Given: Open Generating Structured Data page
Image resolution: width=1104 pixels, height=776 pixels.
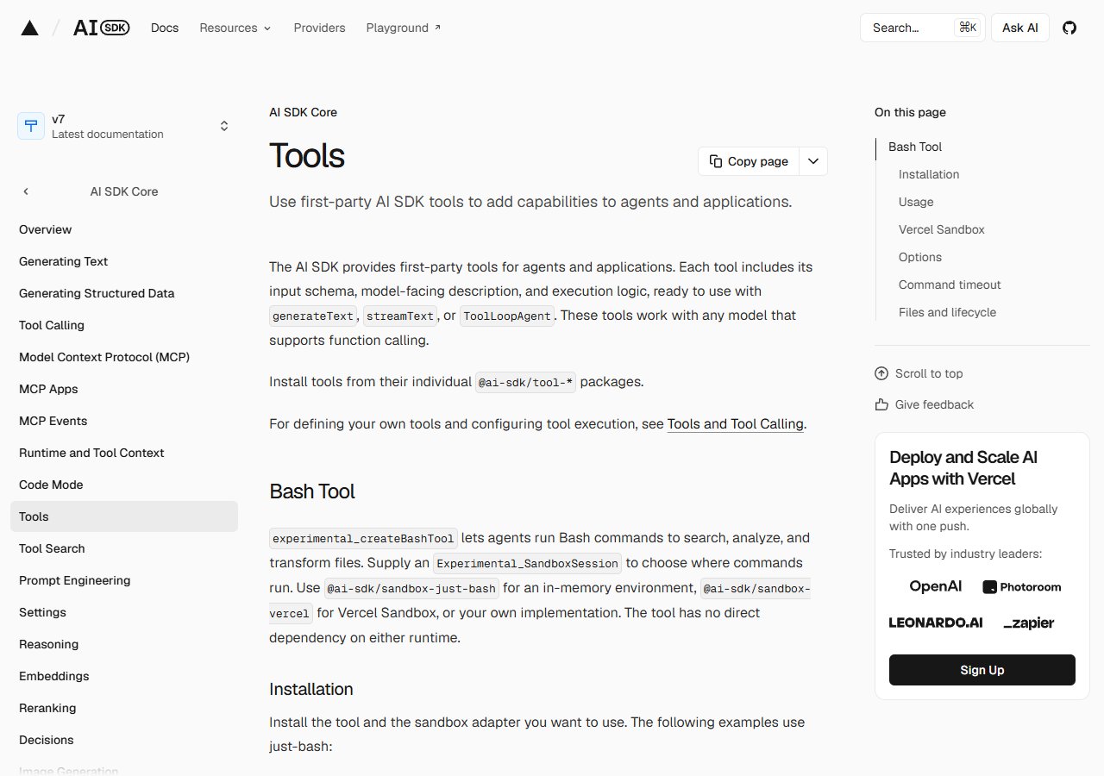Looking at the screenshot, I should (x=124, y=293).
